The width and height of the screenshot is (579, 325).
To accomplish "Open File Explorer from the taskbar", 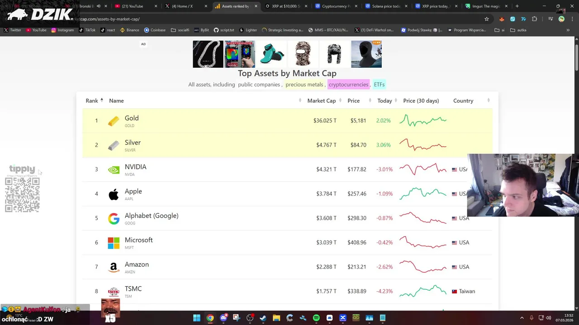I will 276,318.
